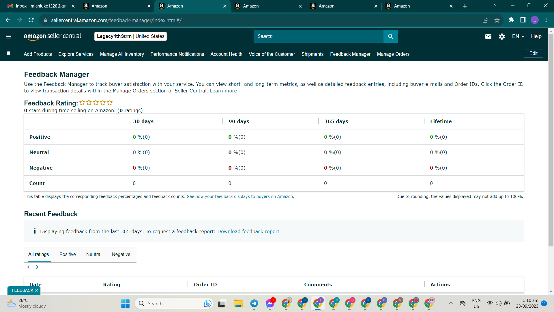Open the settings gear icon

coord(502,36)
